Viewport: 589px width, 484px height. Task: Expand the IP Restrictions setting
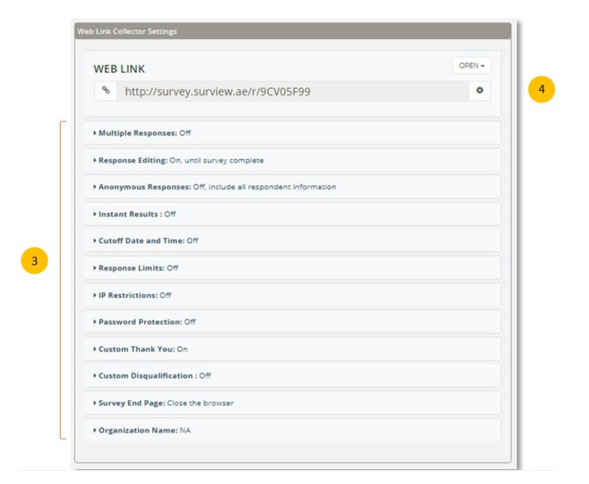(134, 295)
